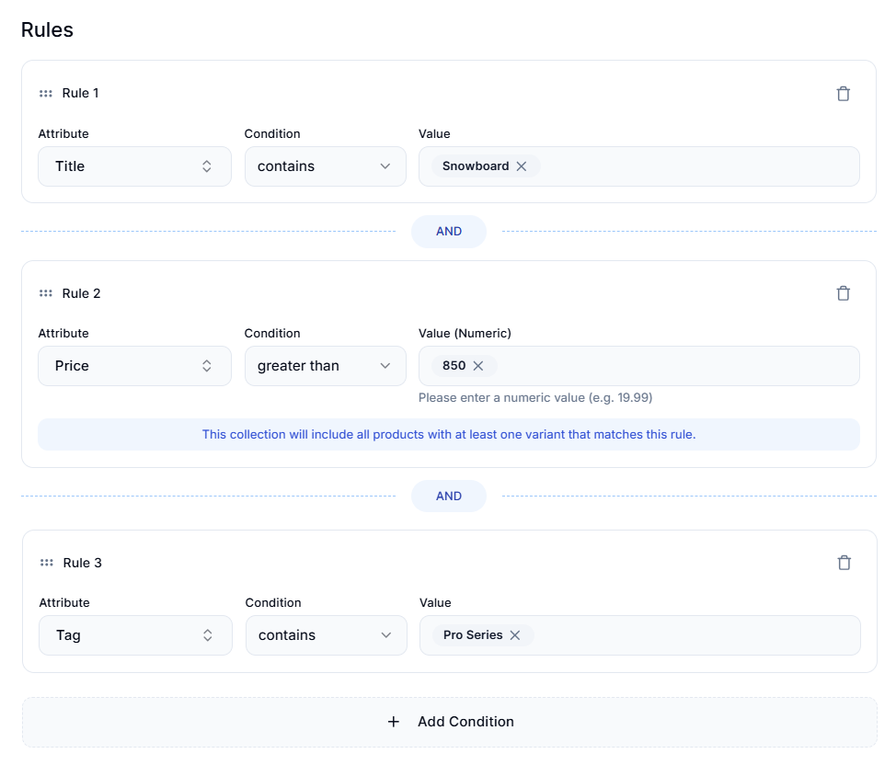Open the Title attribute dropdown

(x=134, y=166)
